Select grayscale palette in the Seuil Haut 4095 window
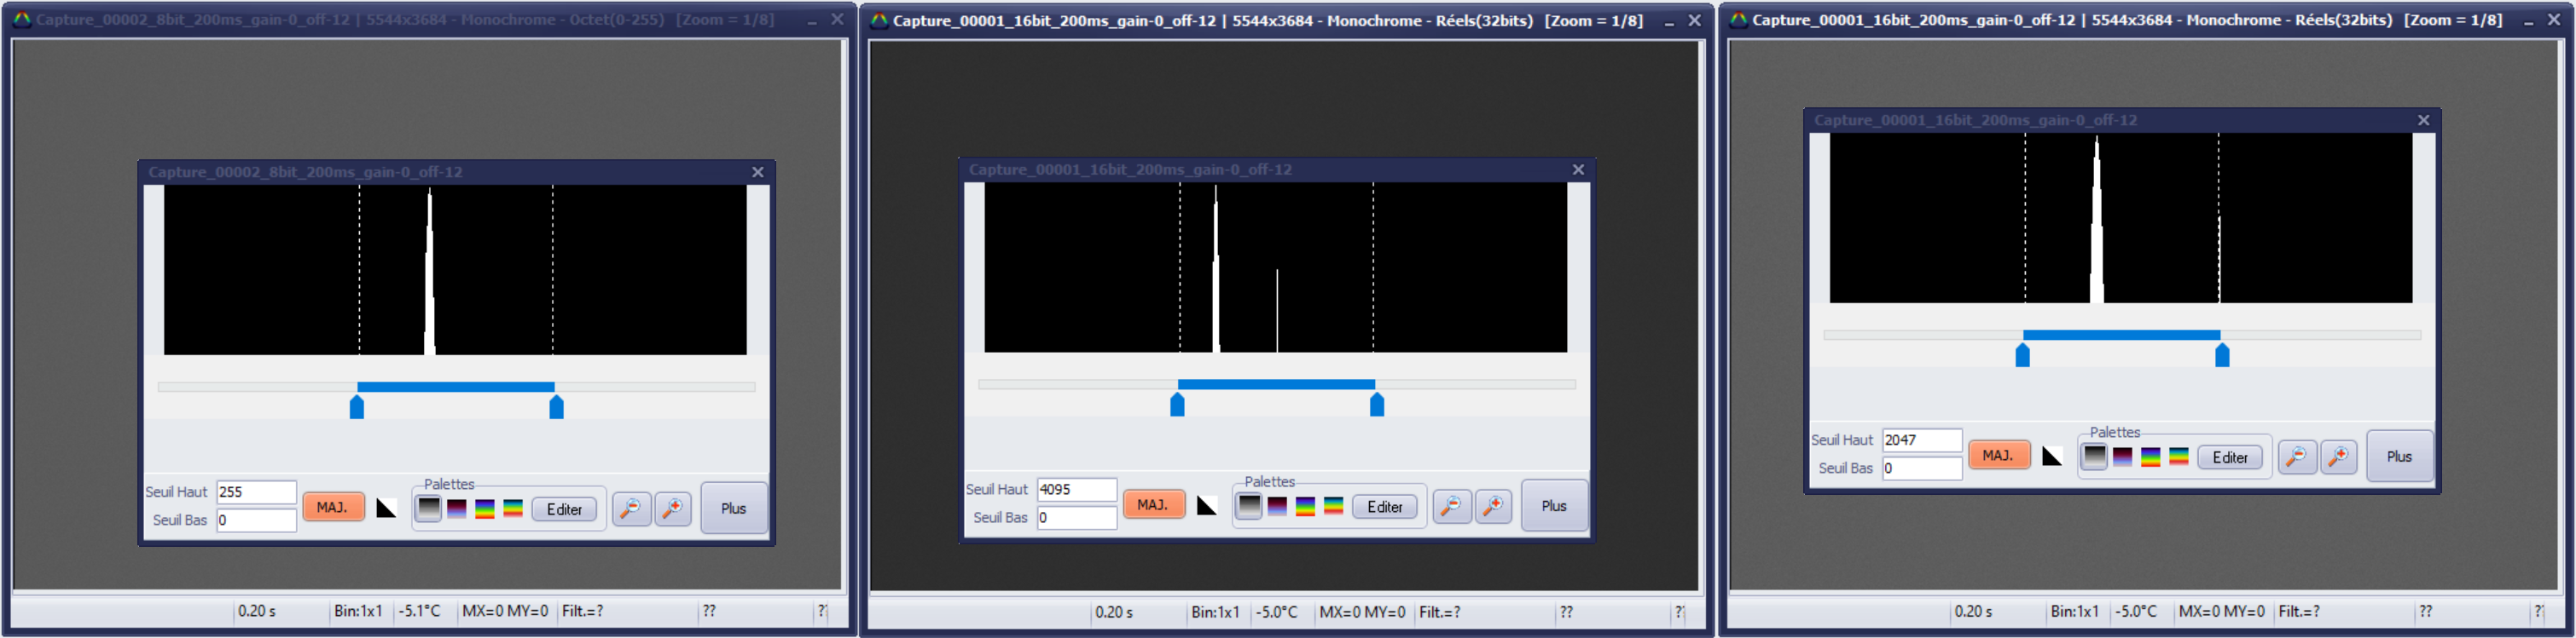The height and width of the screenshot is (638, 2576). coord(1249,506)
